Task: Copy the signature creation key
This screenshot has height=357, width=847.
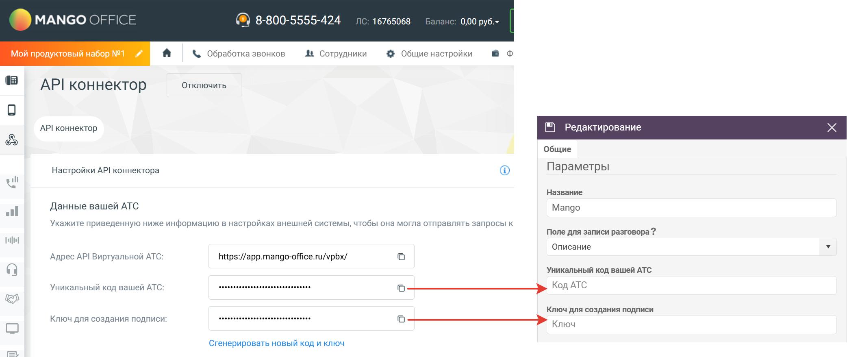Action: pos(401,319)
